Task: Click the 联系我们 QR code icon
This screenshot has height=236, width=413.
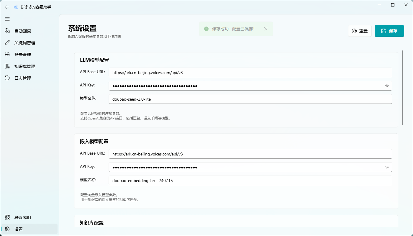Action: point(7,217)
